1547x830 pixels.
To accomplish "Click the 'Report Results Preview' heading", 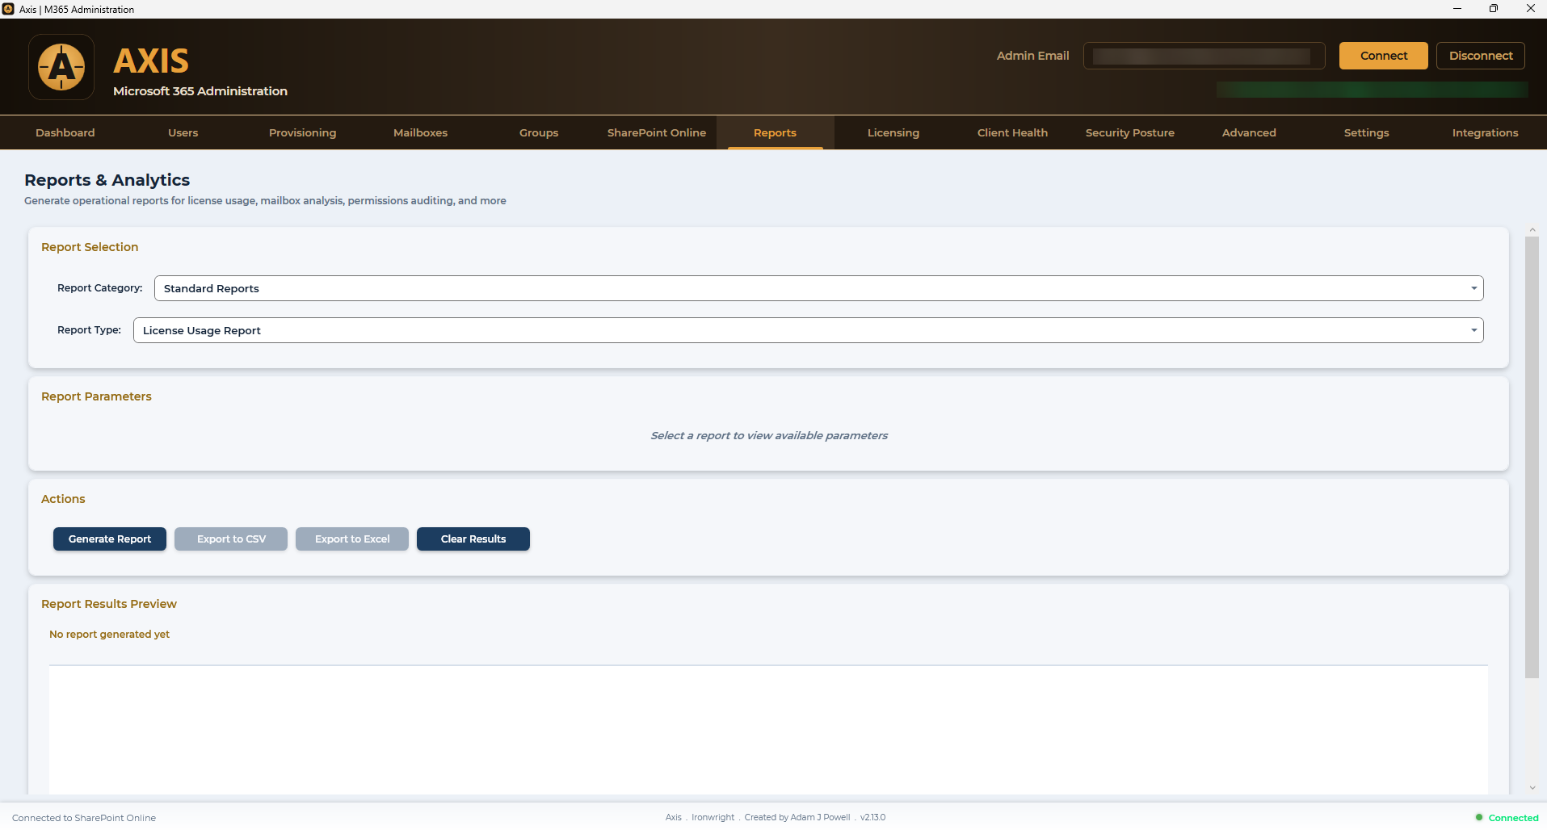I will [x=109, y=604].
